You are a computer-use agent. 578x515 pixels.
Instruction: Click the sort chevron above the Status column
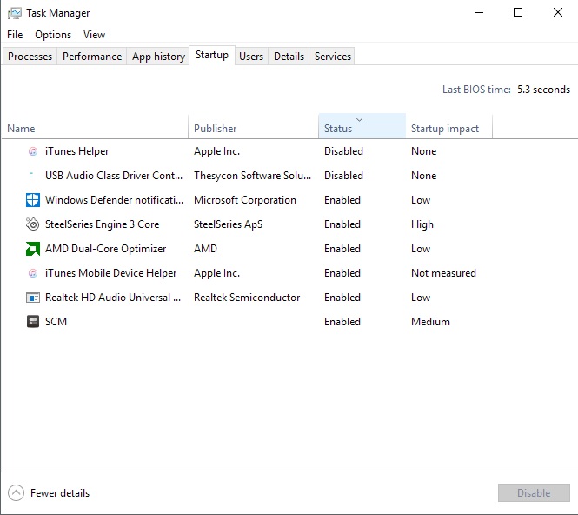[x=360, y=120]
